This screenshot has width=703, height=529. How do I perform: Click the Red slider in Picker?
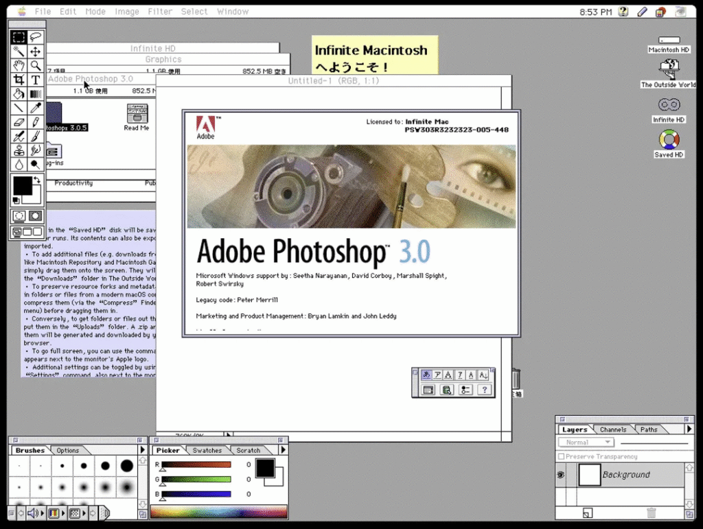tap(196, 465)
